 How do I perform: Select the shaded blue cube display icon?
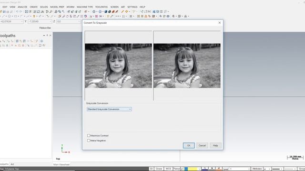coord(106,11)
